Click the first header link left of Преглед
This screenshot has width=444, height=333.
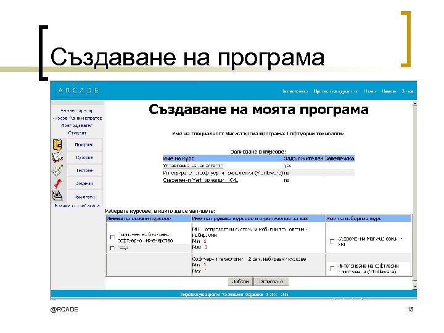295,91
